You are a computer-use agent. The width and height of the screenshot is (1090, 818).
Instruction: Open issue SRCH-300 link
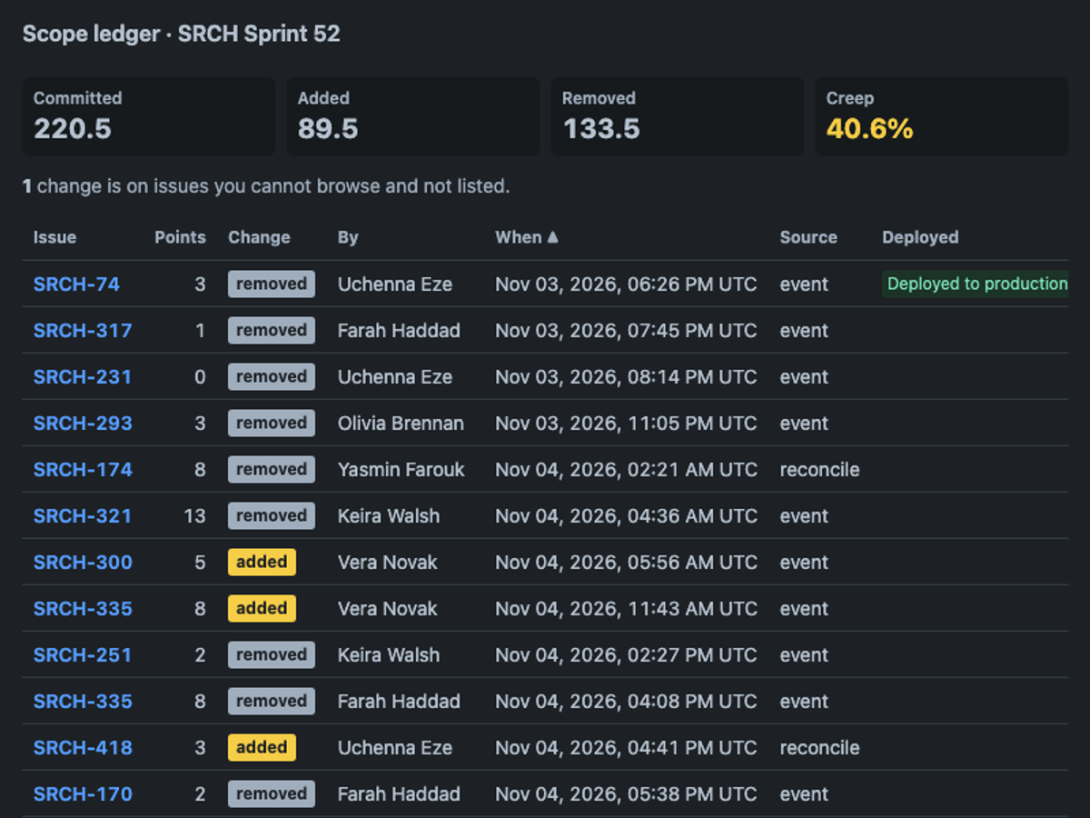[x=83, y=562]
